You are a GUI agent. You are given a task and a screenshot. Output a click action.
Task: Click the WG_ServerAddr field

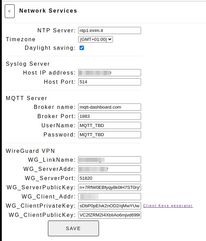pyautogui.click(x=109, y=169)
